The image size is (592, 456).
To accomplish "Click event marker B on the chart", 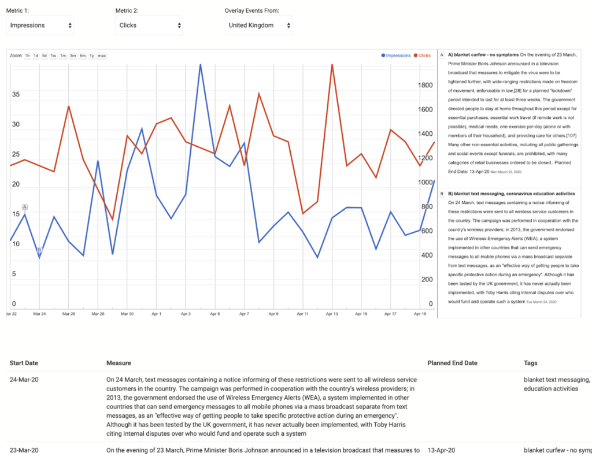I will [39, 250].
